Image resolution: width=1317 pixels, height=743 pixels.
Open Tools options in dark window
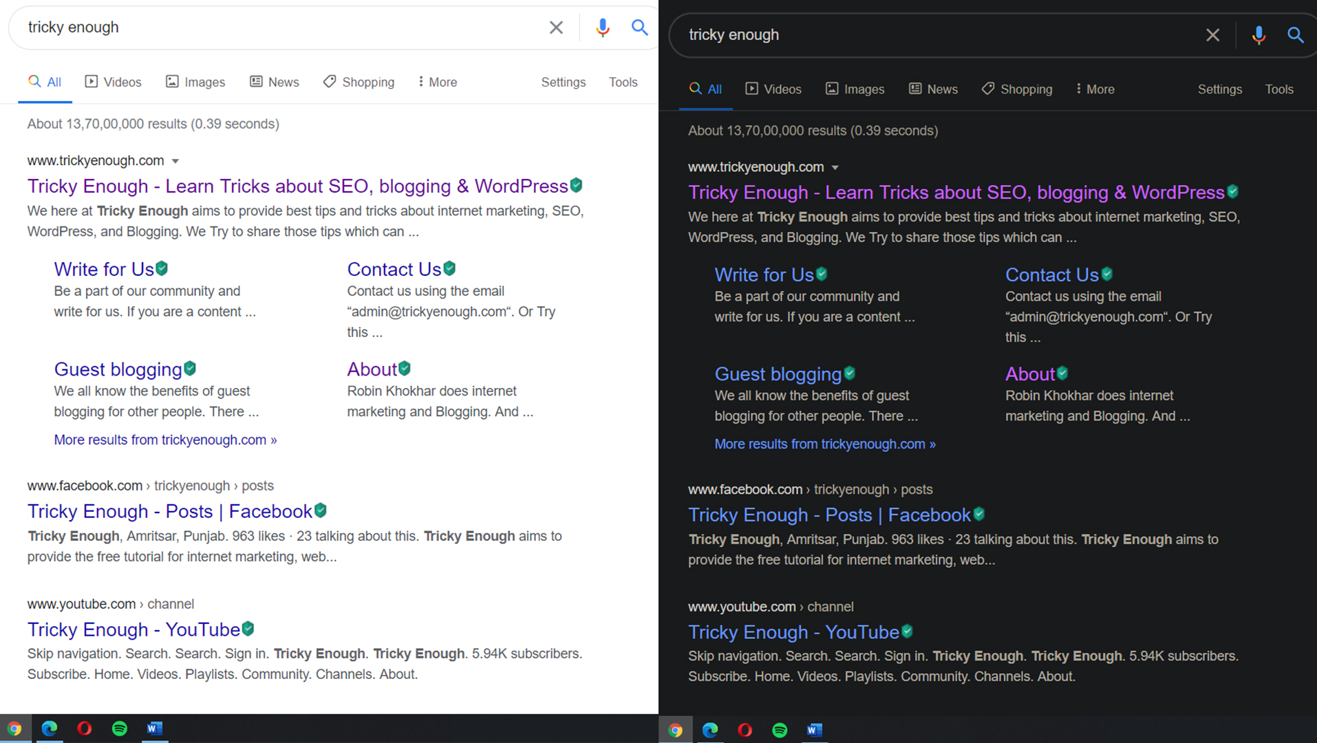1279,89
